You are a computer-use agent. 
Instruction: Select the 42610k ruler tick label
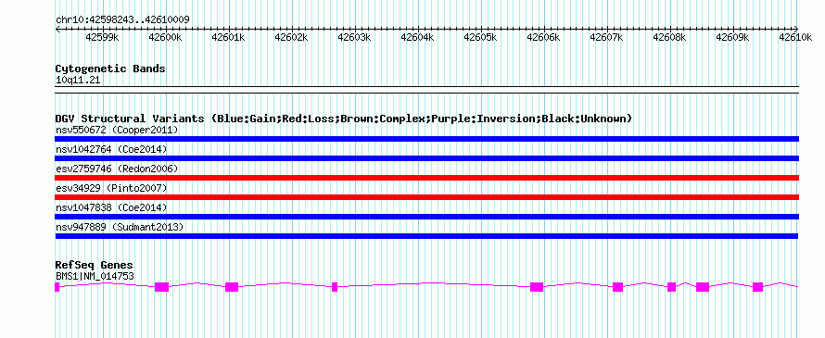[x=796, y=37]
